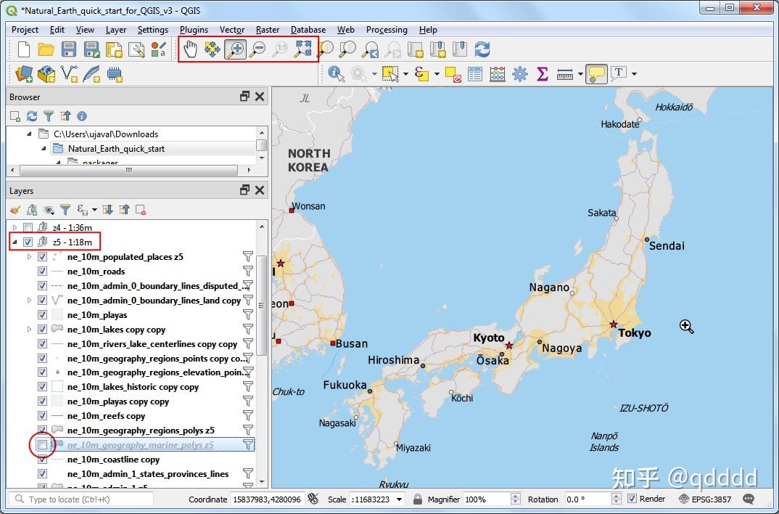Open the Raster menu
The height and width of the screenshot is (514, 779).
[267, 30]
